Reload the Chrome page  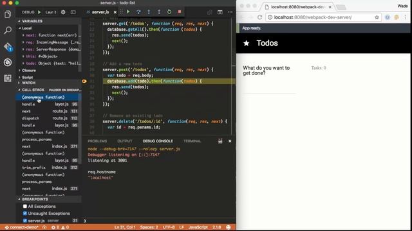[x=259, y=17]
